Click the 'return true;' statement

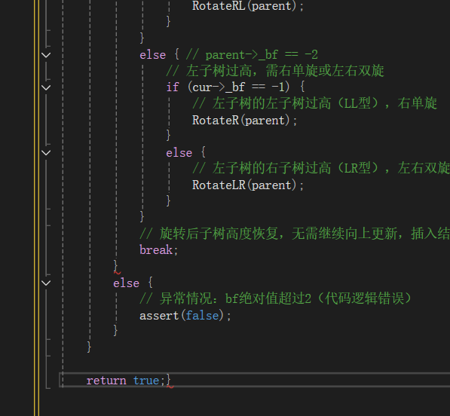125,381
